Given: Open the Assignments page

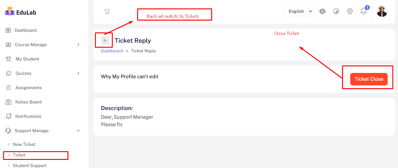Looking at the screenshot, I should click(x=28, y=88).
